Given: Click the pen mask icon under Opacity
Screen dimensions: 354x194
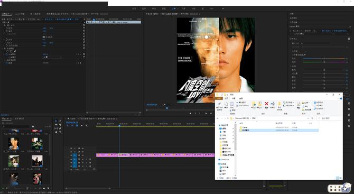Looking at the screenshot, I should (x=15, y=51).
